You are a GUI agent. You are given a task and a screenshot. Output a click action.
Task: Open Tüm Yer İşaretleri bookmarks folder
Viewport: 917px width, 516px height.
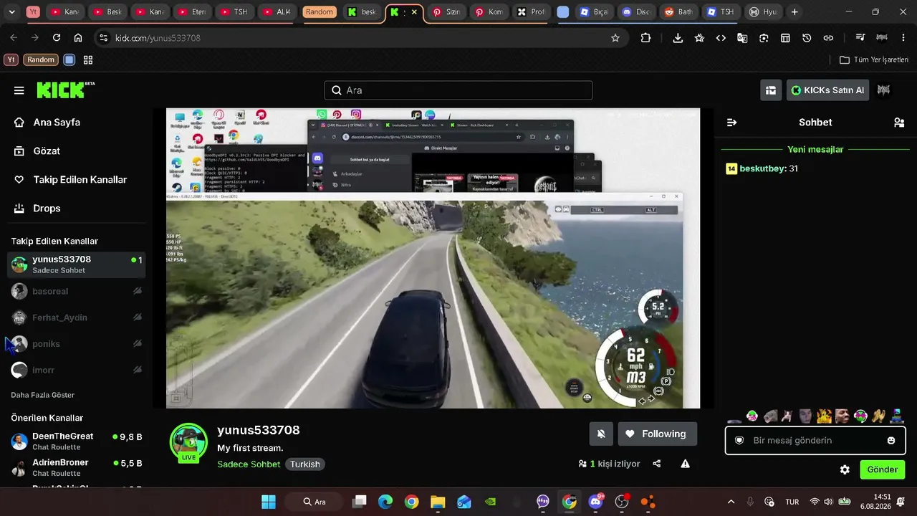(874, 60)
